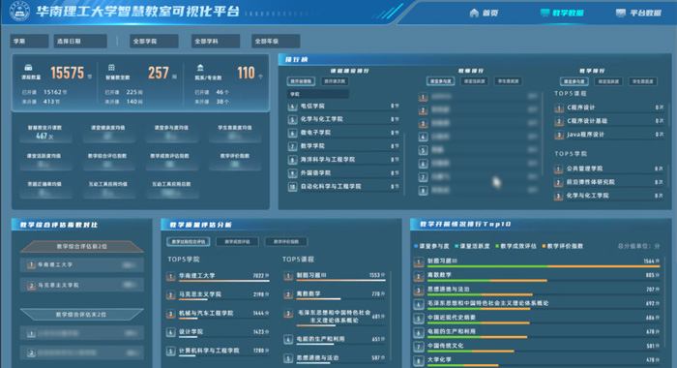Click the rank 1 badge beside C程序设计

coord(559,107)
